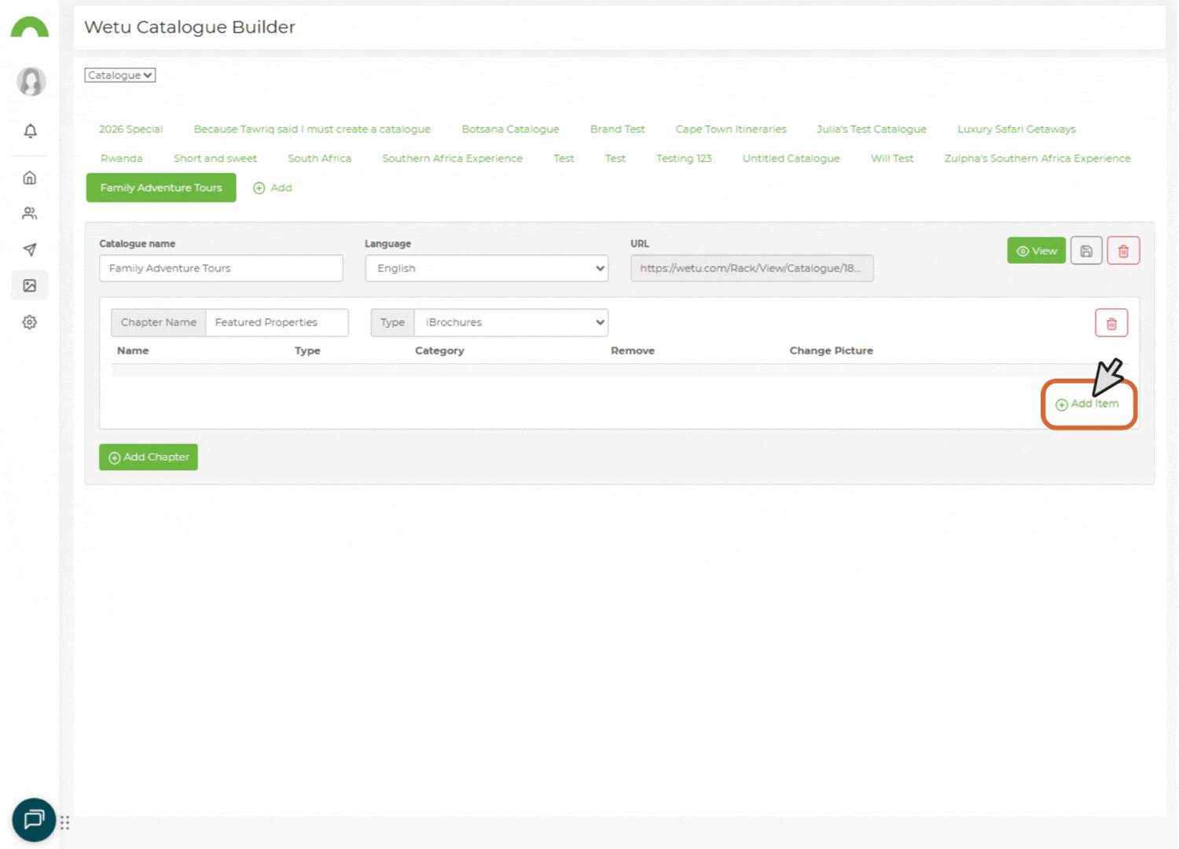Click the highlighted Add Item link

(x=1089, y=403)
